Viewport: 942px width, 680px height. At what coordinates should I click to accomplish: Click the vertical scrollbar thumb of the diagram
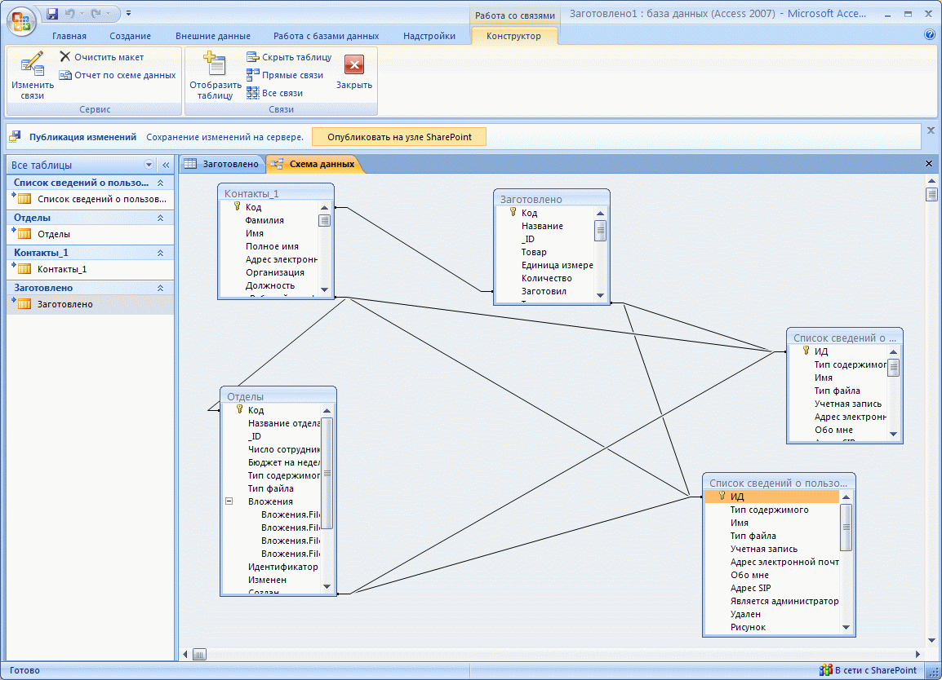click(x=931, y=194)
